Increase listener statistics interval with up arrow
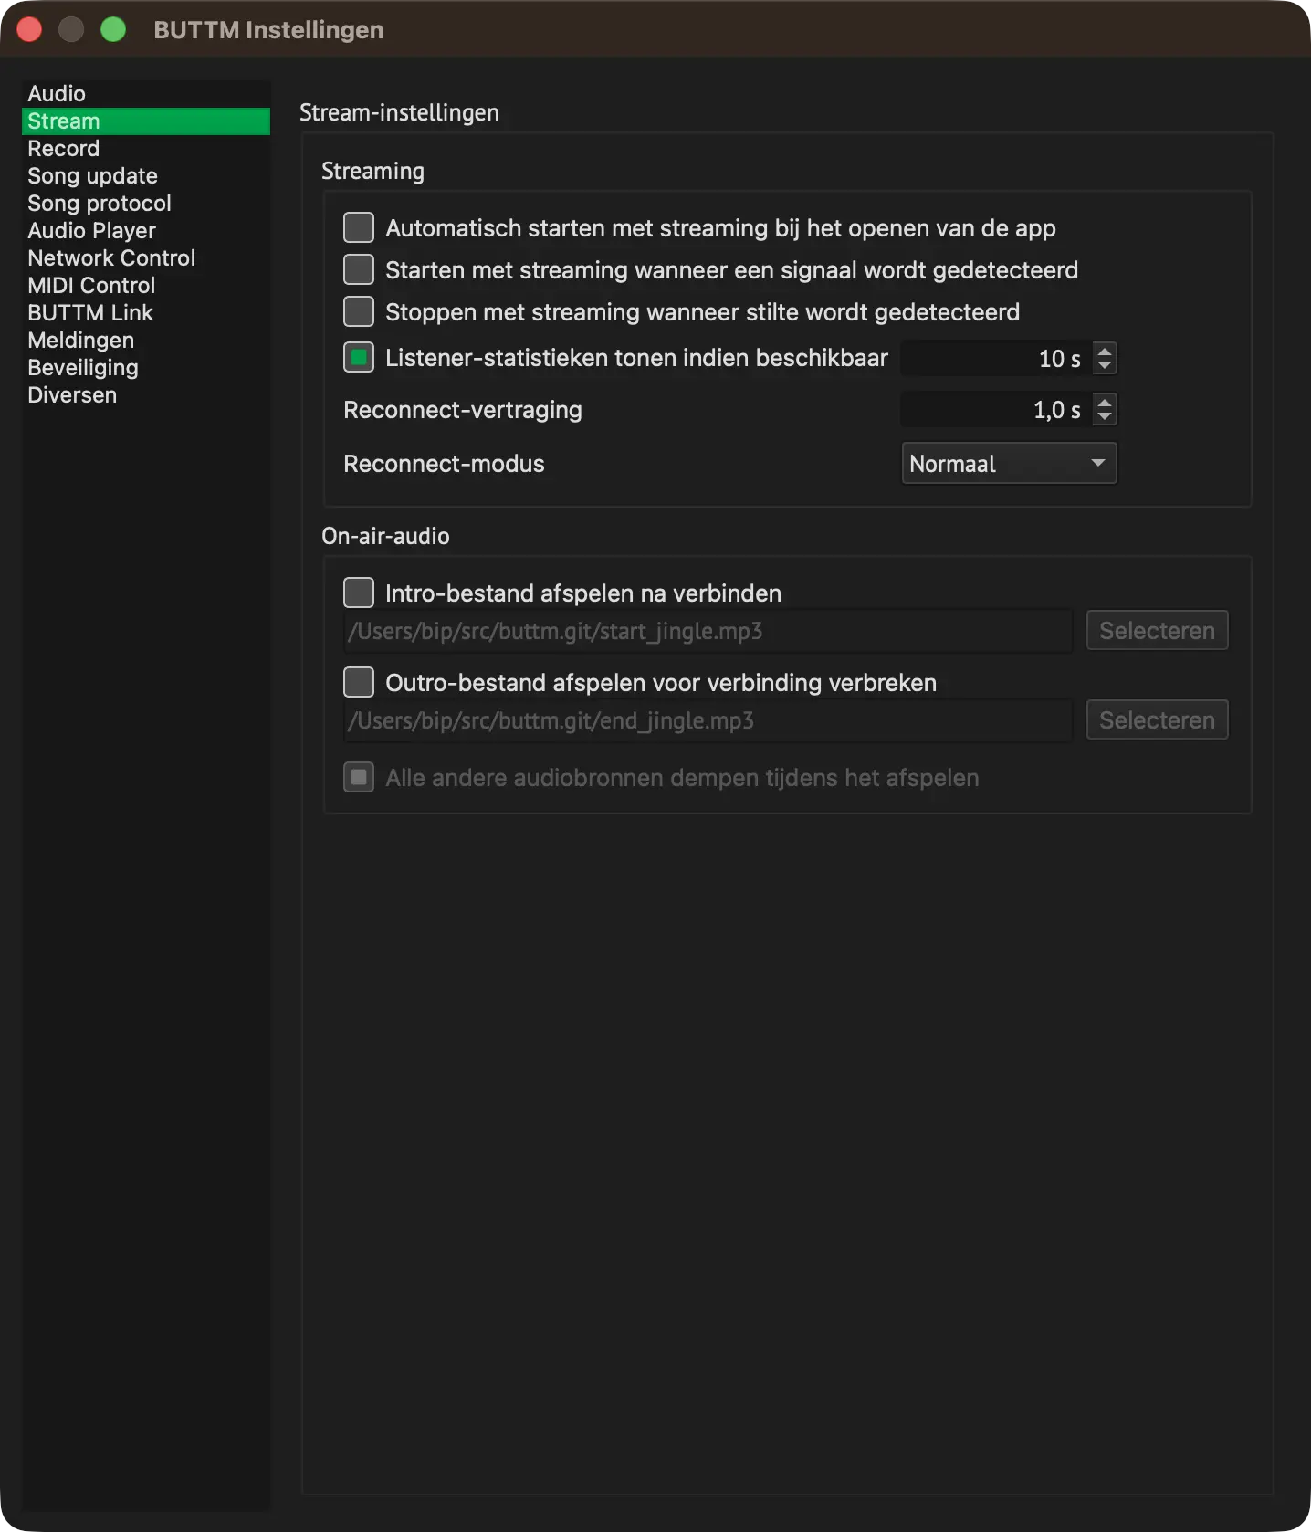 [x=1105, y=351]
